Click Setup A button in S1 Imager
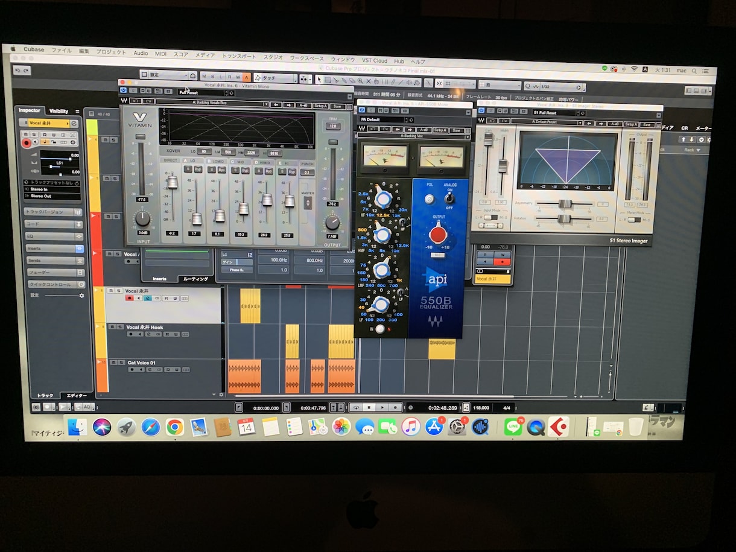Image resolution: width=736 pixels, height=552 pixels. coord(631,124)
